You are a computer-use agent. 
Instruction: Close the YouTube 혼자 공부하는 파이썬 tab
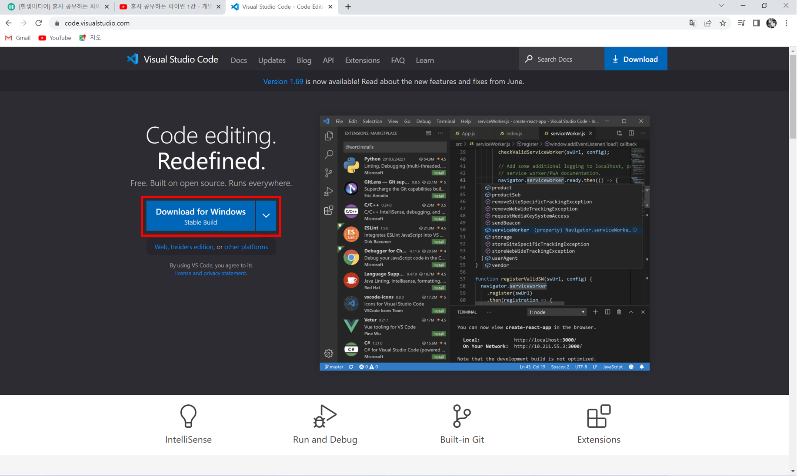coord(218,7)
